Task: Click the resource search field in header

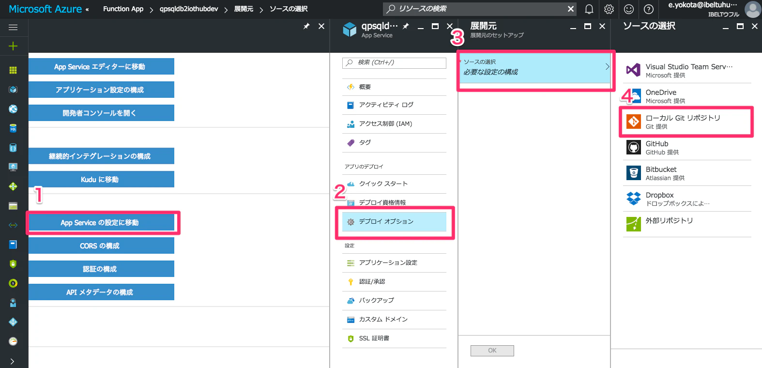Action: (479, 9)
